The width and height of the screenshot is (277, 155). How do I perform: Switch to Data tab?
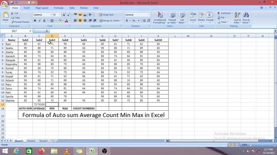[x=72, y=8]
